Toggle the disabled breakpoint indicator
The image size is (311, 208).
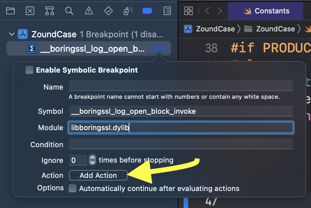(x=159, y=49)
